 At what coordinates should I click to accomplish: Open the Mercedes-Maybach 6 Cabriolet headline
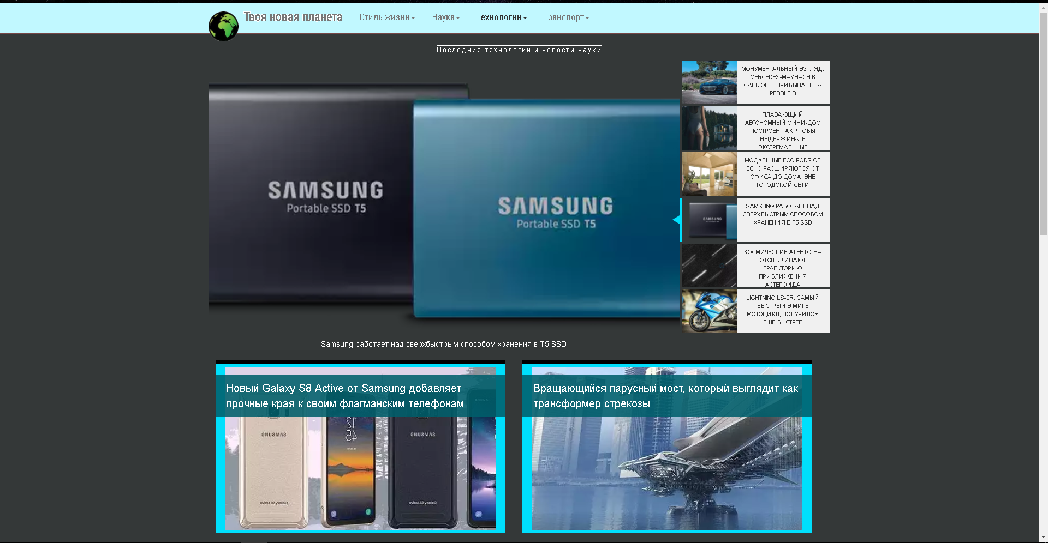(782, 81)
